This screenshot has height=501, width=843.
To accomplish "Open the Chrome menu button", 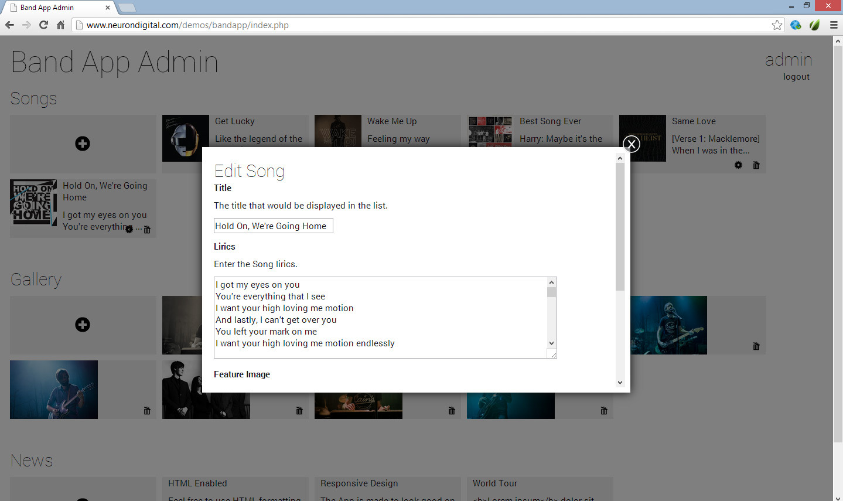I will (833, 25).
